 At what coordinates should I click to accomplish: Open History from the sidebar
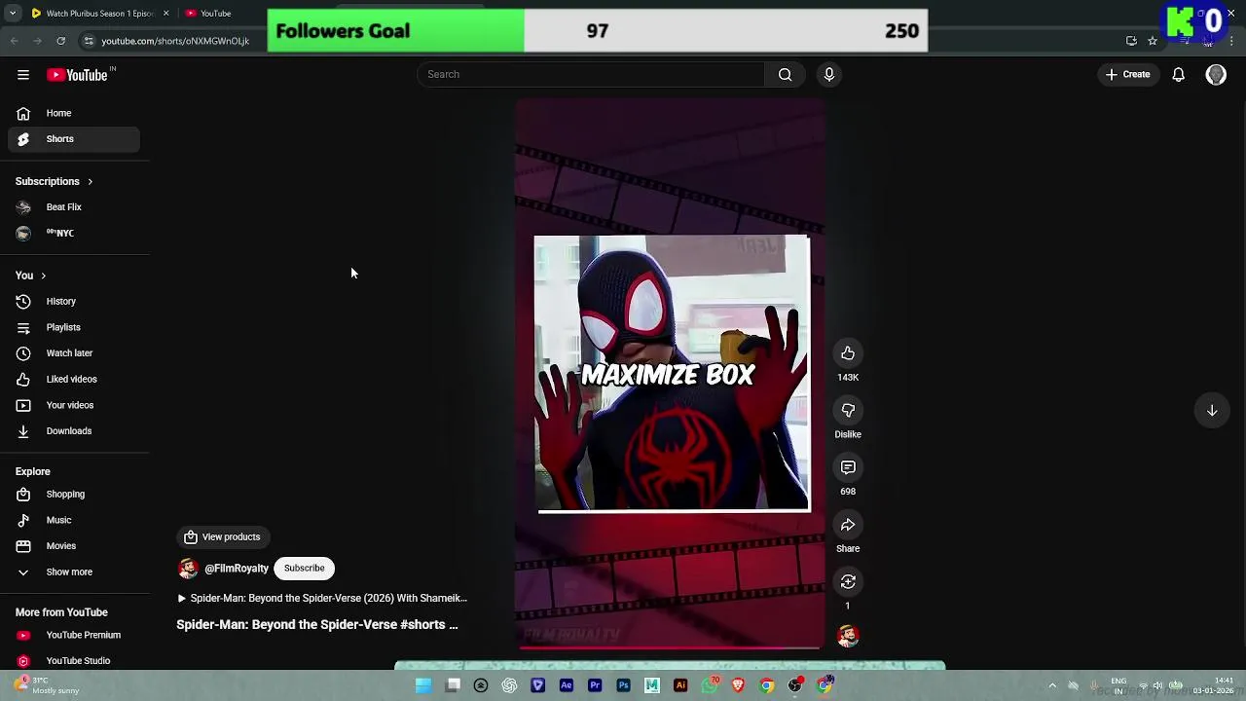(74, 302)
